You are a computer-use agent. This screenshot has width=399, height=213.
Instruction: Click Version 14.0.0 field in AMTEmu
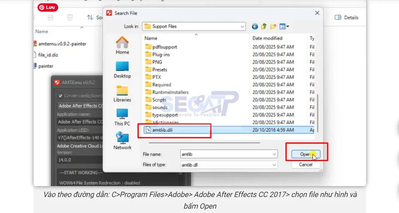(x=80, y=160)
